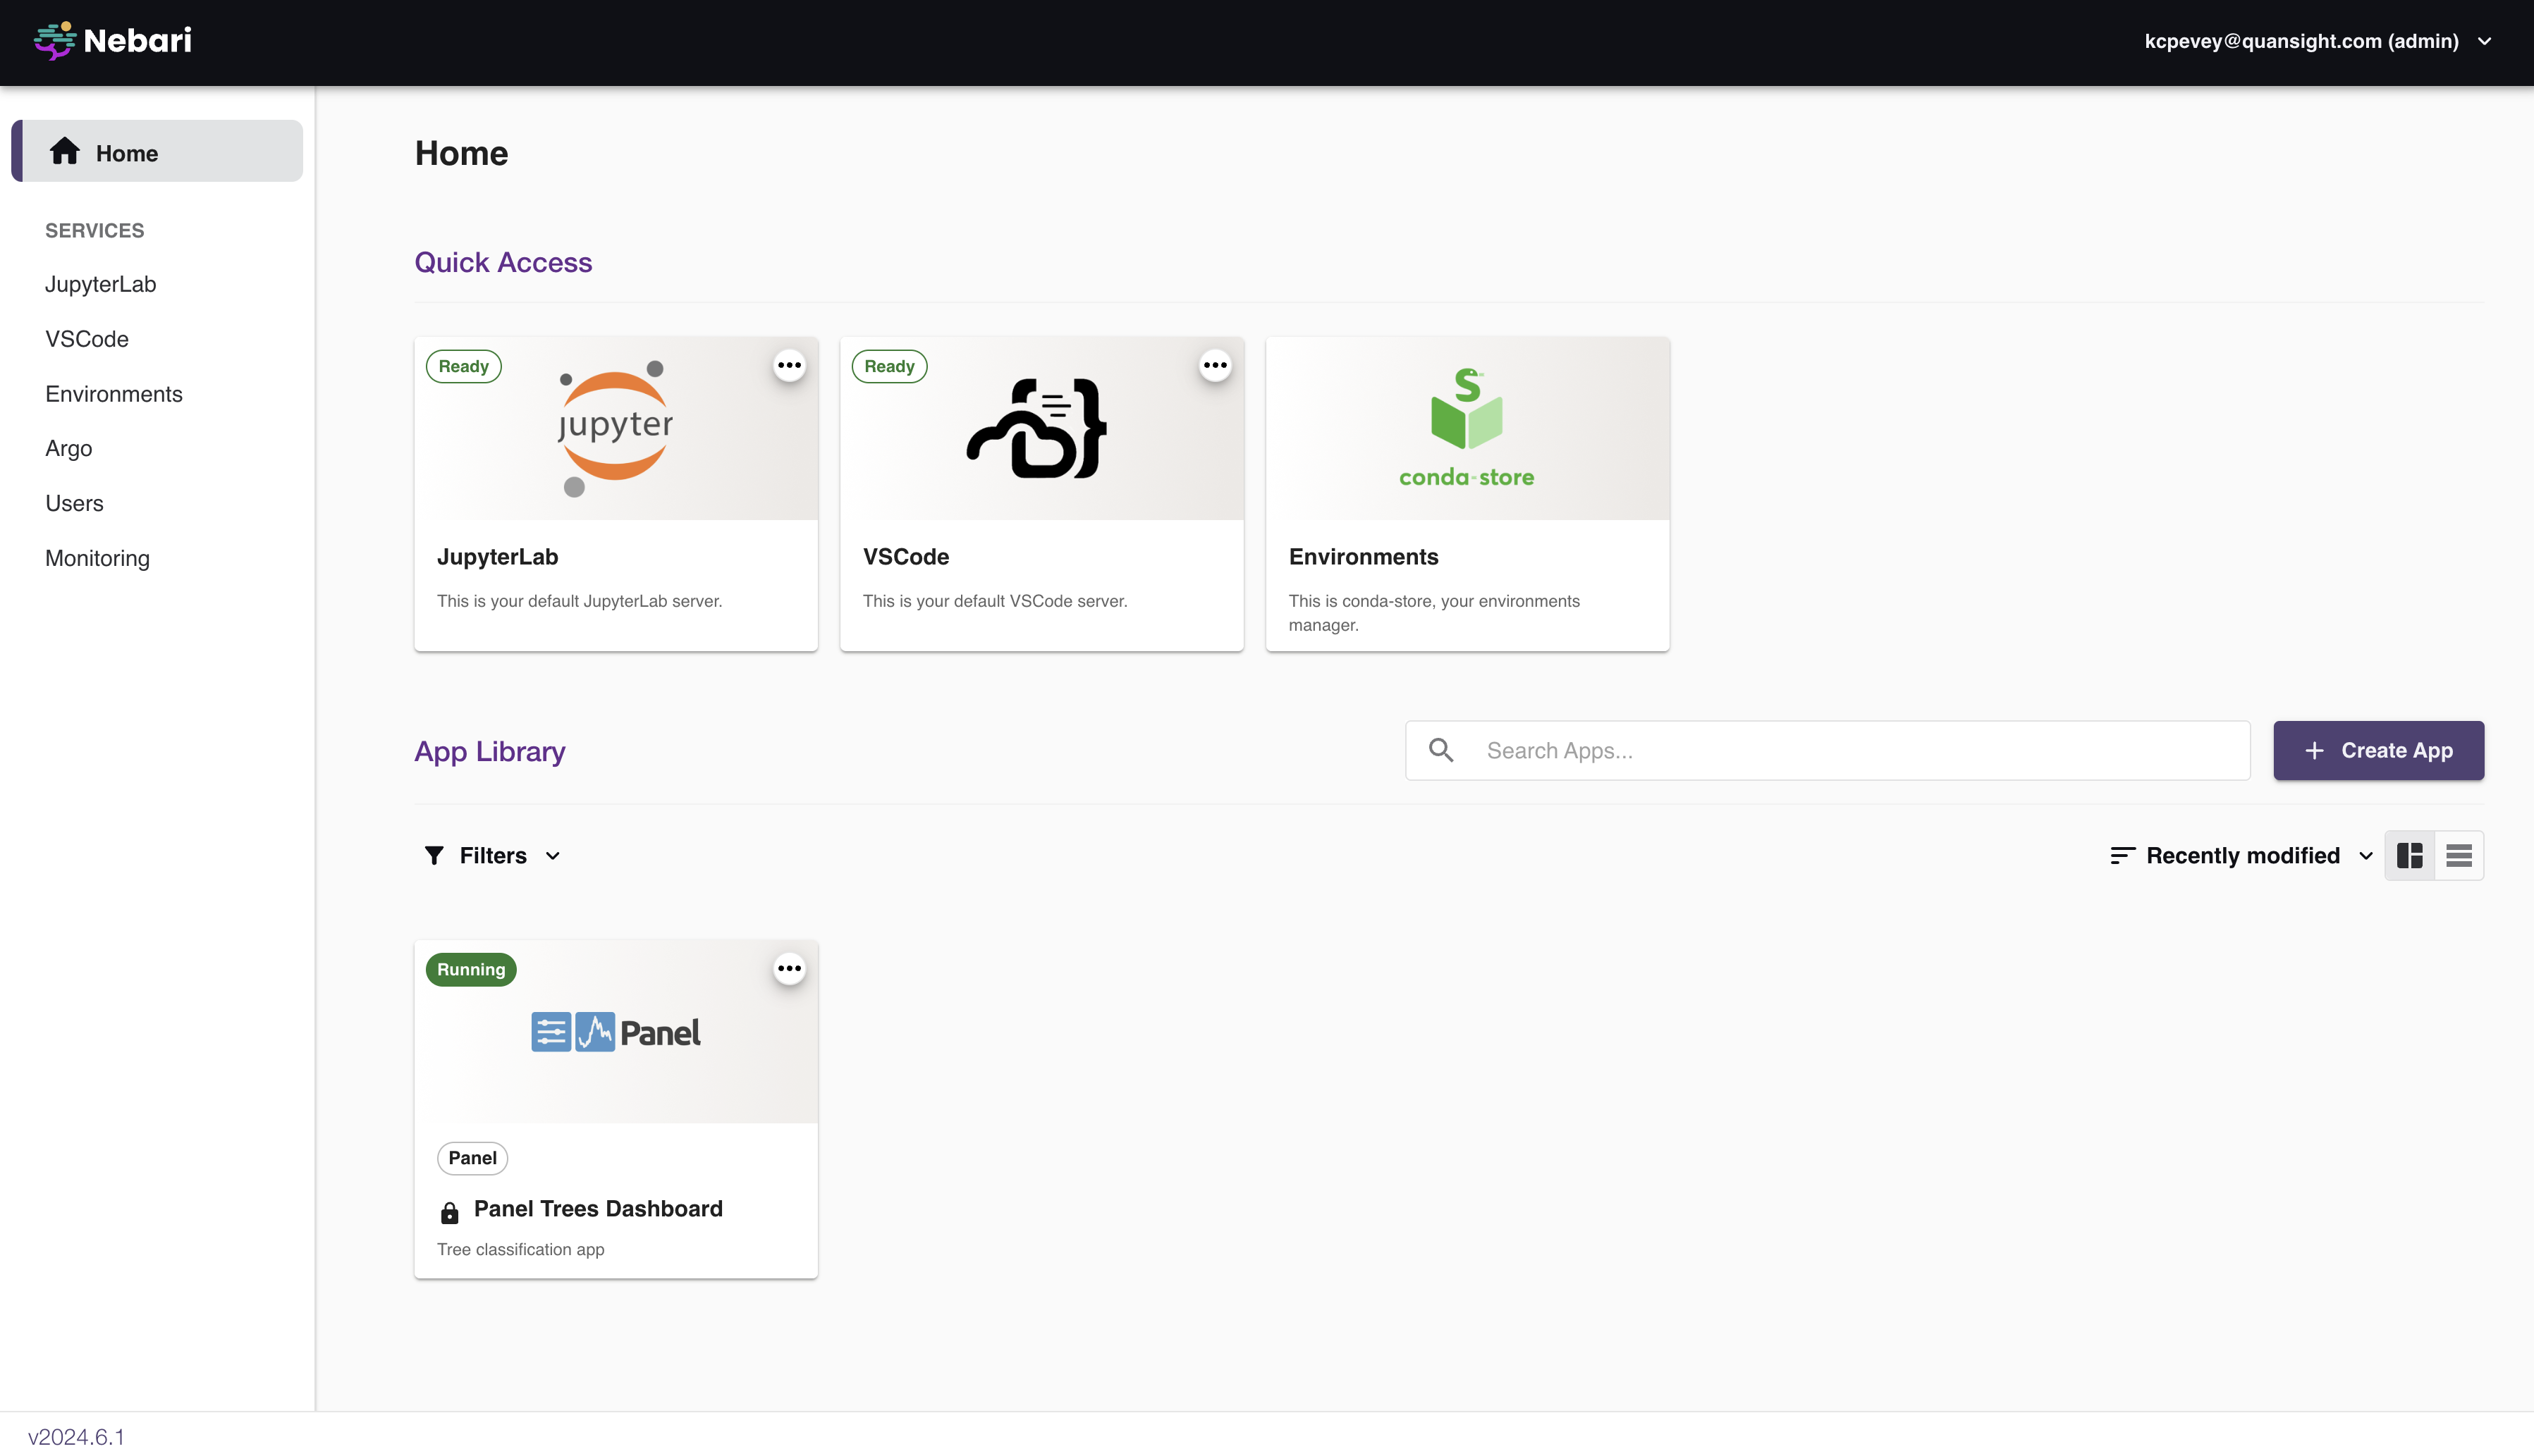Click the sort icon beside Recently modified
This screenshot has height=1456, width=2534.
[2122, 855]
